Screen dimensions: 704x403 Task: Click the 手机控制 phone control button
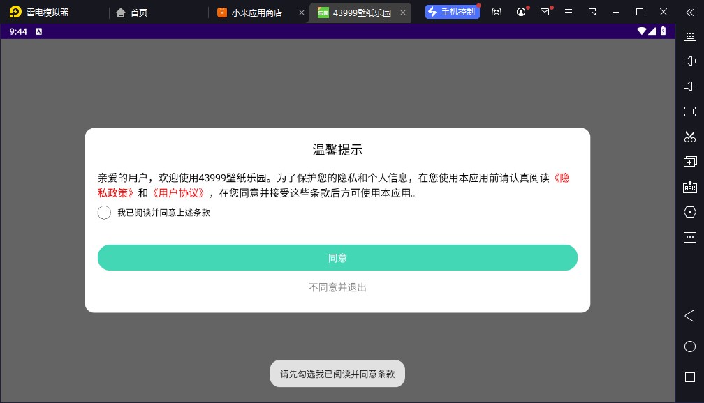click(x=453, y=12)
